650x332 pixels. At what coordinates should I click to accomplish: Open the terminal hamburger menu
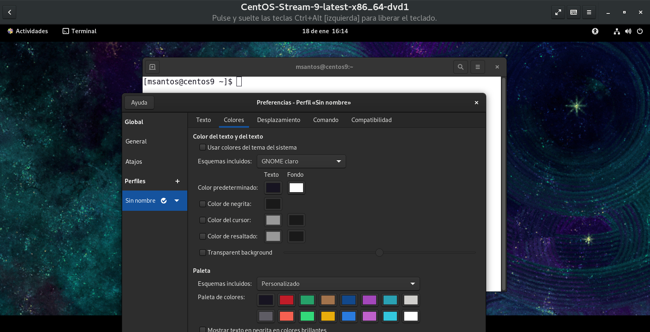(x=477, y=67)
